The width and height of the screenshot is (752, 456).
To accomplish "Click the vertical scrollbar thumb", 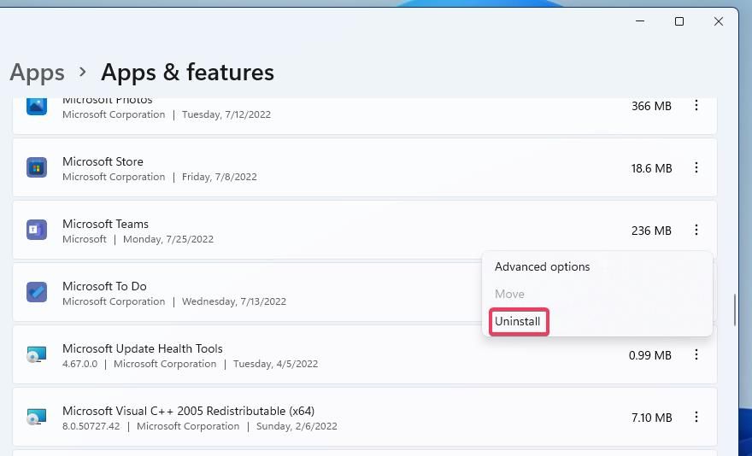I will coord(734,310).
